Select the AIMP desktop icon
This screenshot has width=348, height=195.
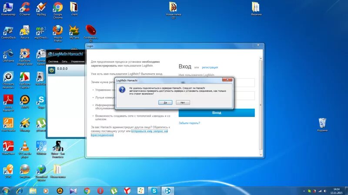25,102
